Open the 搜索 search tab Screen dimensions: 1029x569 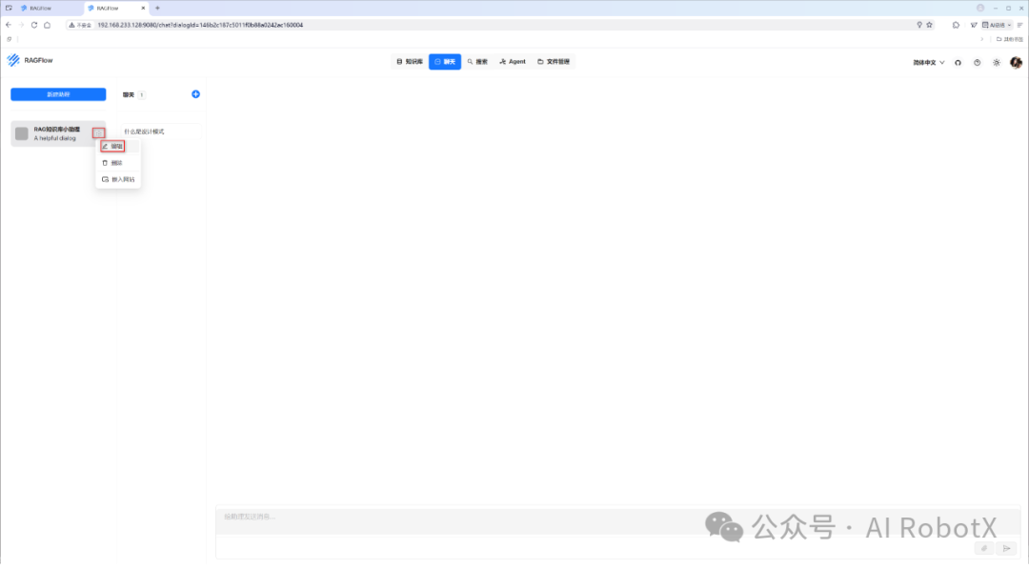(477, 62)
